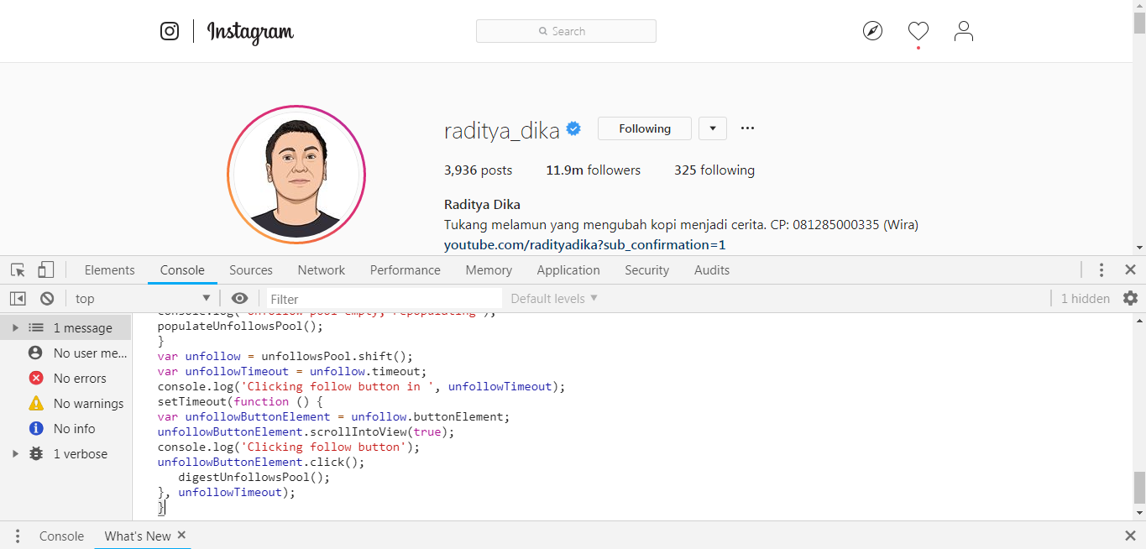Switch to the Elements tab
1146x549 pixels.
(x=110, y=270)
